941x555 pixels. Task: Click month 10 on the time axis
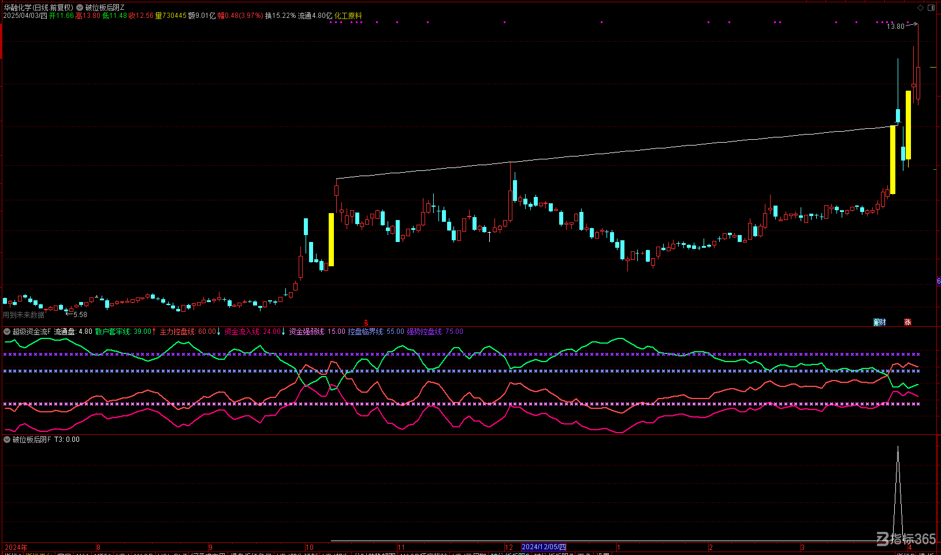coord(310,547)
